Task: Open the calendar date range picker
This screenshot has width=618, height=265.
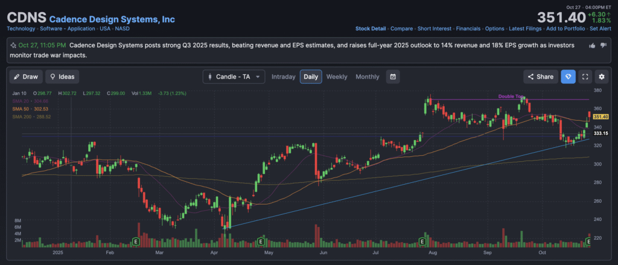Action: pyautogui.click(x=393, y=77)
